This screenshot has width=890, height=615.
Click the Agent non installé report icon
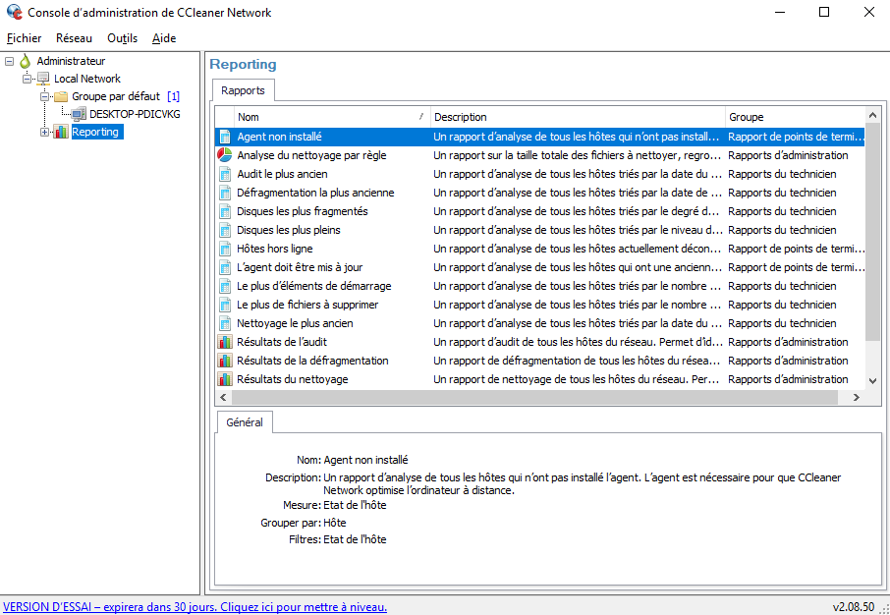click(225, 137)
